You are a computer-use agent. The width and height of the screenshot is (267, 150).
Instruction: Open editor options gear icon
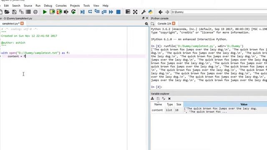(x=146, y=24)
